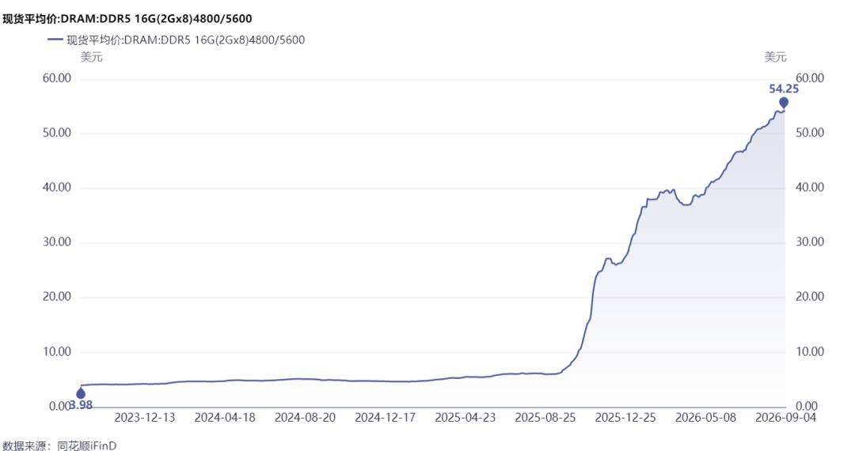
Task: Click the 2026-05-08 date axis label
Action: (x=705, y=418)
